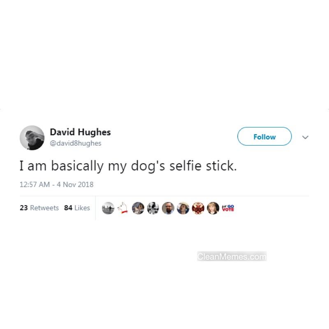This screenshot has height=329, width=329.
Task: Open the blonde woman liker avatar
Action: click(x=213, y=208)
